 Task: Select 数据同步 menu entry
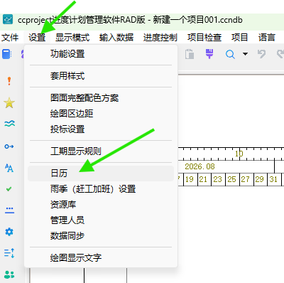click(x=101, y=236)
